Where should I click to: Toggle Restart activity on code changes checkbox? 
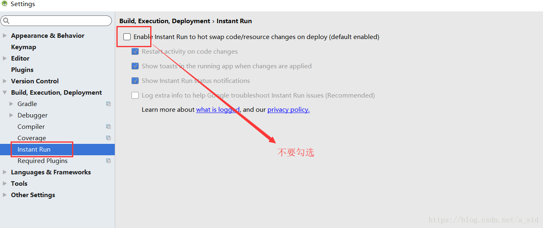pos(135,52)
